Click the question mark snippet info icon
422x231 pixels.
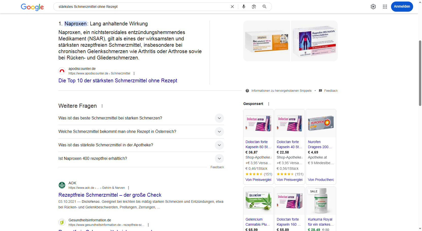click(247, 91)
